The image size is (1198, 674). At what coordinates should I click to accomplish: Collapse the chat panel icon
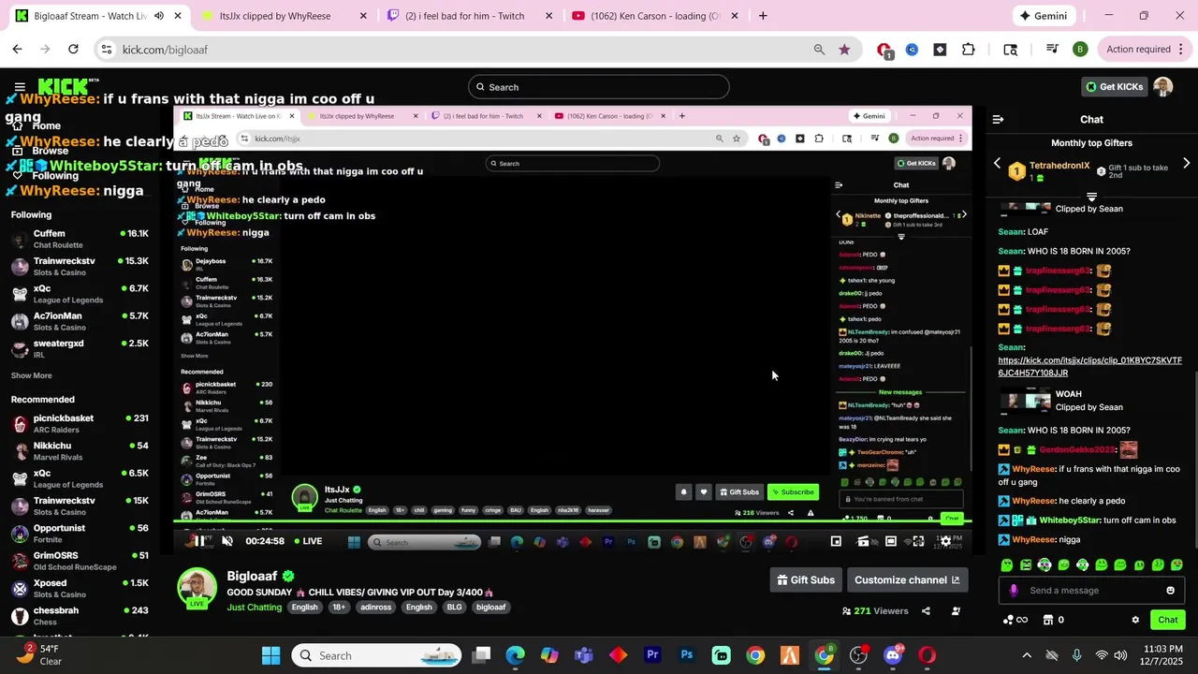click(998, 119)
